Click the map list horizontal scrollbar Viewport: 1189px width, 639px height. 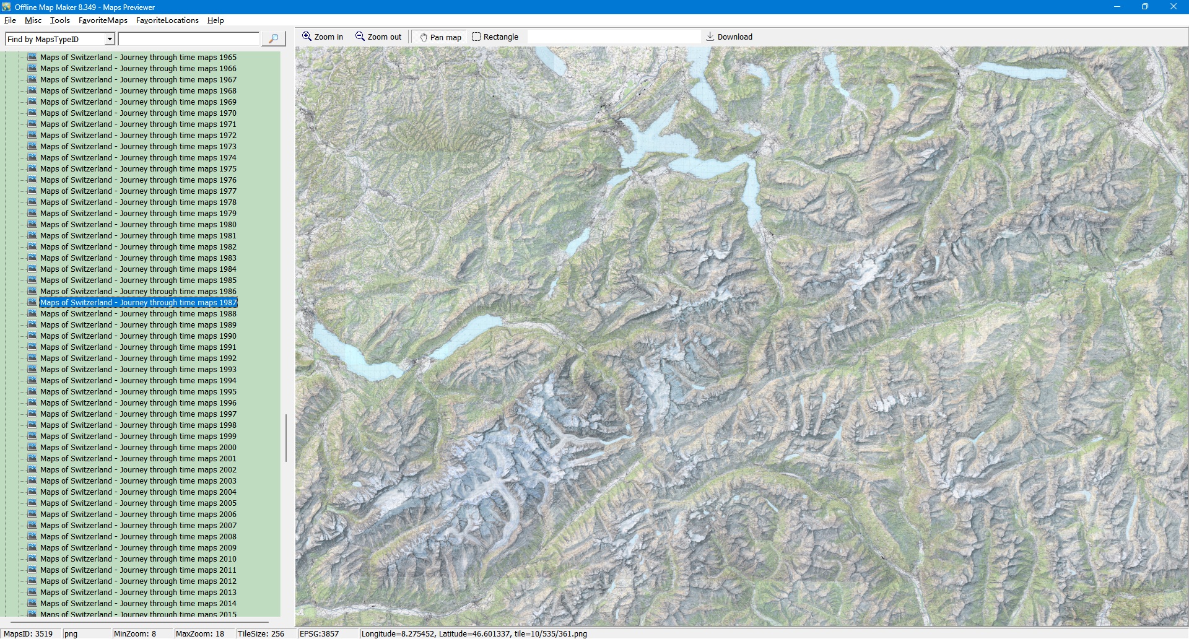[x=139, y=621]
